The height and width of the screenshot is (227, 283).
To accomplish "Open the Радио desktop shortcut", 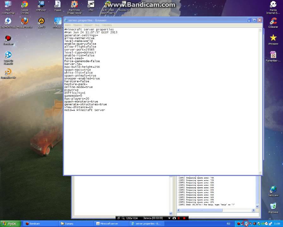I will pyautogui.click(x=58, y=6).
